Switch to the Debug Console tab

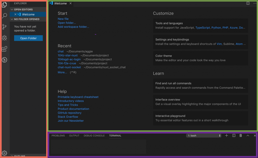94,136
